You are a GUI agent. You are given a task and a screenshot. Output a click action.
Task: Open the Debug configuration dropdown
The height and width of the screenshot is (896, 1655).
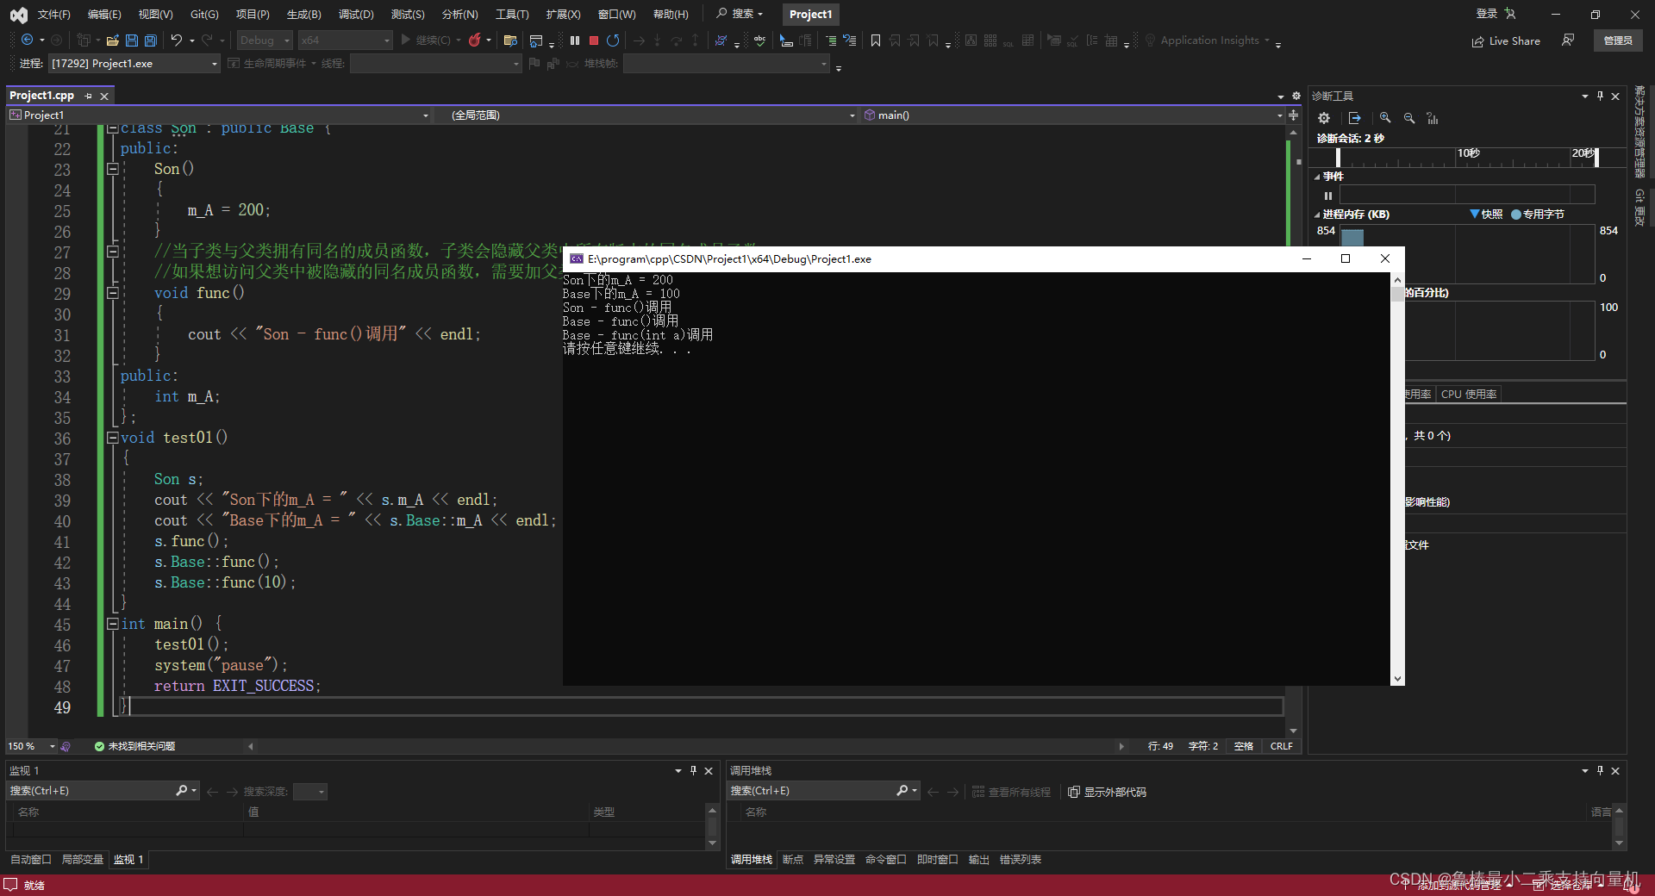tap(265, 40)
